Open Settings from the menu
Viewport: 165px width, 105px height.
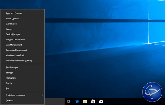point(22,73)
